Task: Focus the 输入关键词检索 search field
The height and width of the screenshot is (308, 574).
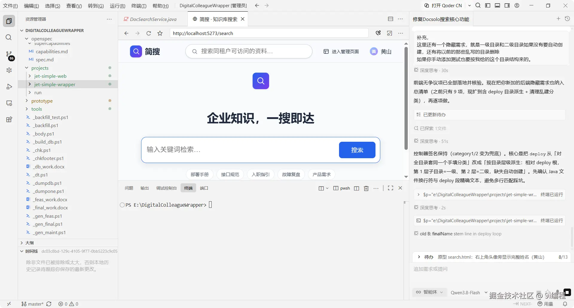Action: [241, 150]
